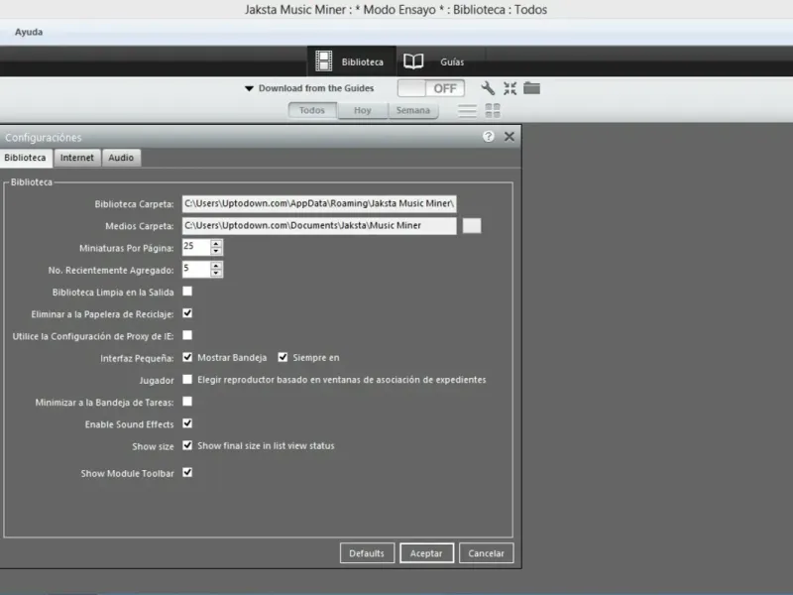Screen dimensions: 793x595
Task: Uncheck Eliminar a la Papelera de Reciclaje
Action: click(187, 313)
